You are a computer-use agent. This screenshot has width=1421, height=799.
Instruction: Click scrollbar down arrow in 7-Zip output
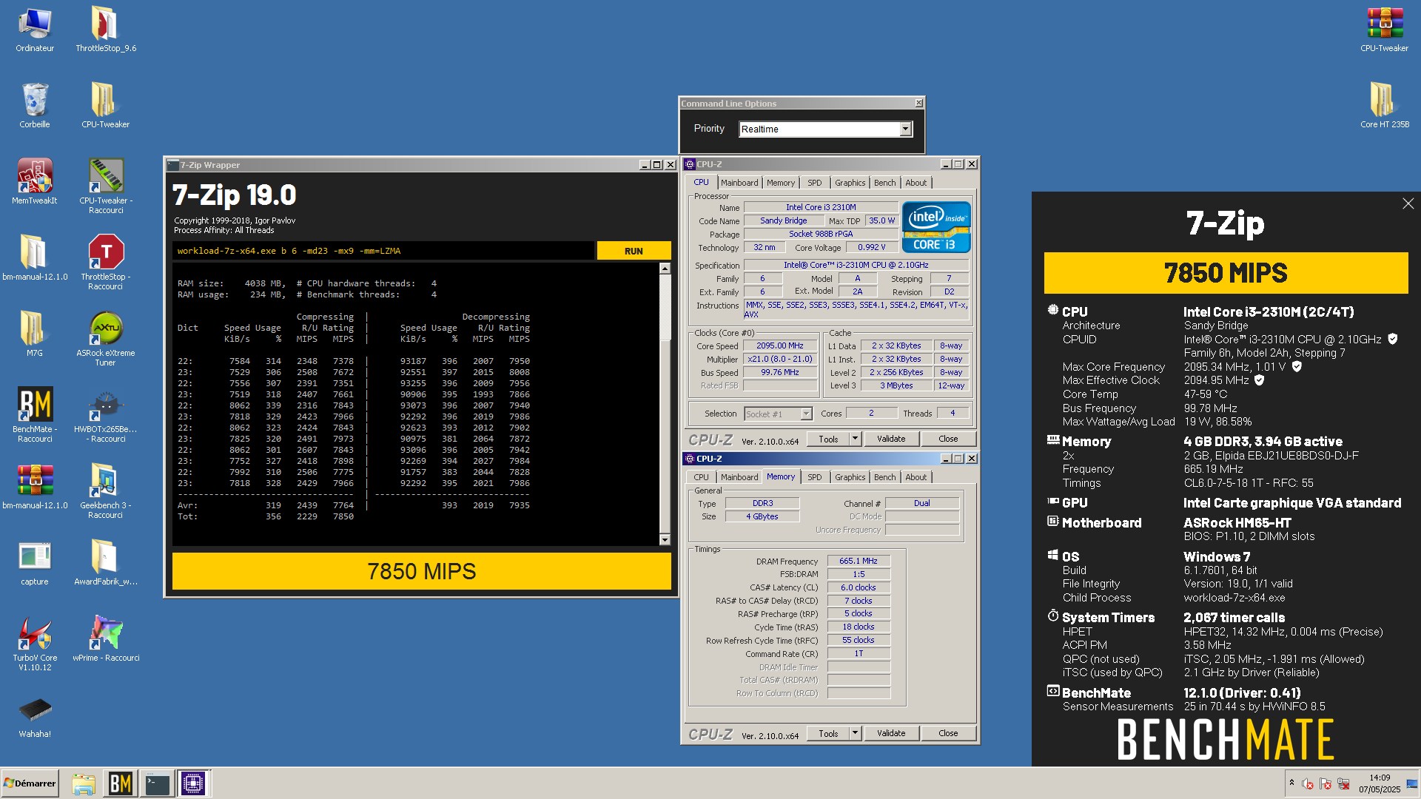pos(665,540)
